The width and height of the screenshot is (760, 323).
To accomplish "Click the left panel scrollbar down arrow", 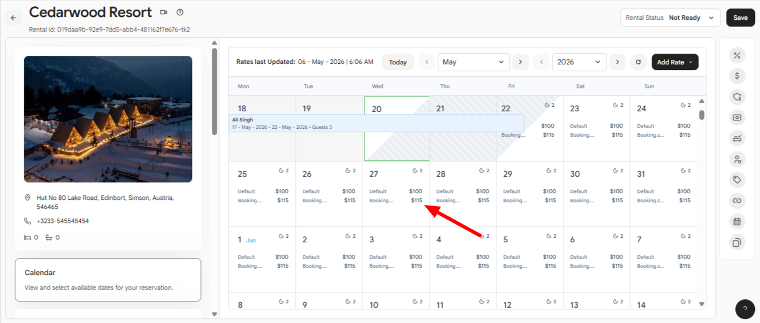I will pos(215,314).
